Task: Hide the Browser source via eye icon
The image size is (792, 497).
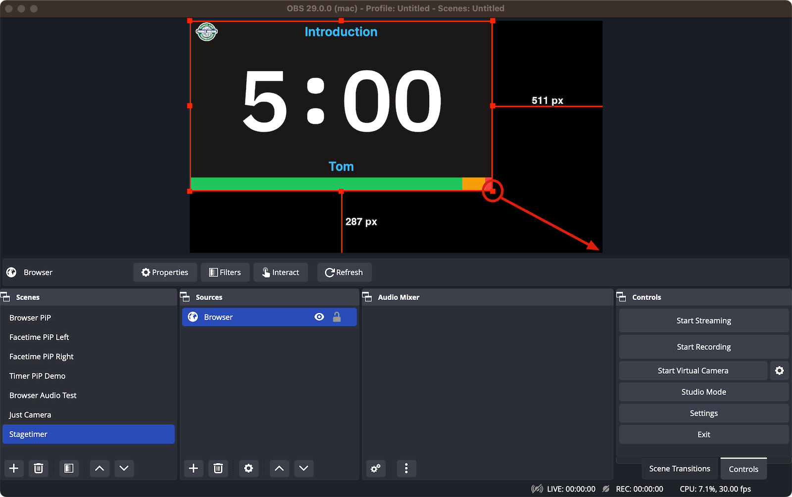Action: 319,317
